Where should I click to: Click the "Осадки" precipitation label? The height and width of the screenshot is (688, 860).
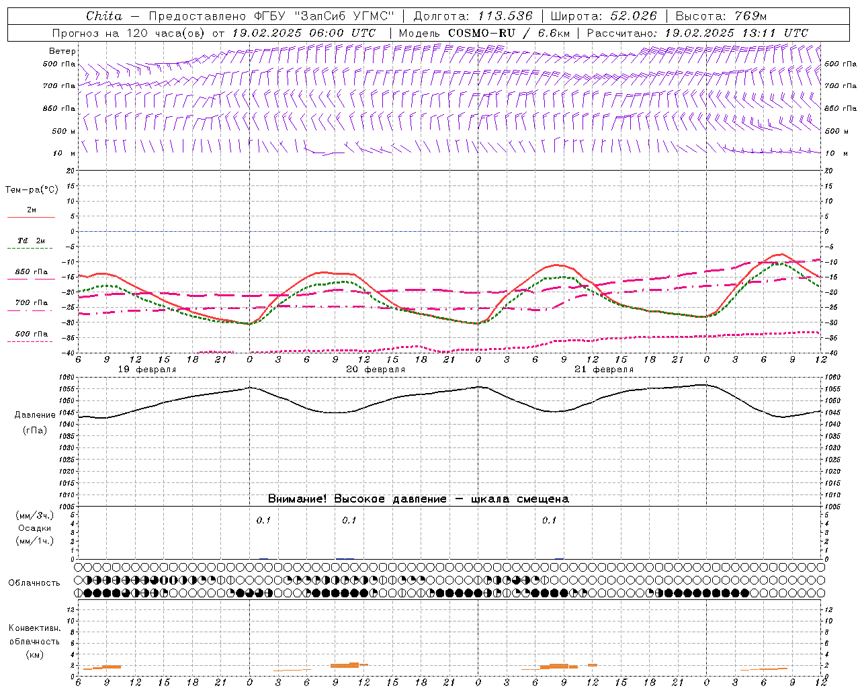pyautogui.click(x=35, y=528)
